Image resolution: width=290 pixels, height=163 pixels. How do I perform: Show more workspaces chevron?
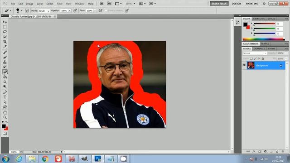264,4
